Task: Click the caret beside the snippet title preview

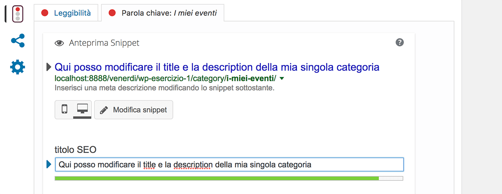Action: coord(49,67)
